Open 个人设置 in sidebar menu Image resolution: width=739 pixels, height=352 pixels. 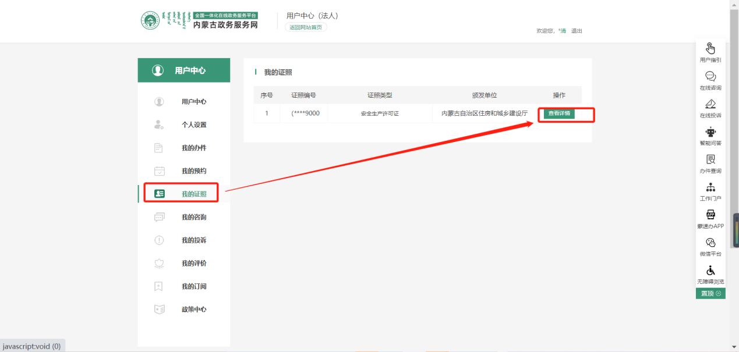[193, 125]
